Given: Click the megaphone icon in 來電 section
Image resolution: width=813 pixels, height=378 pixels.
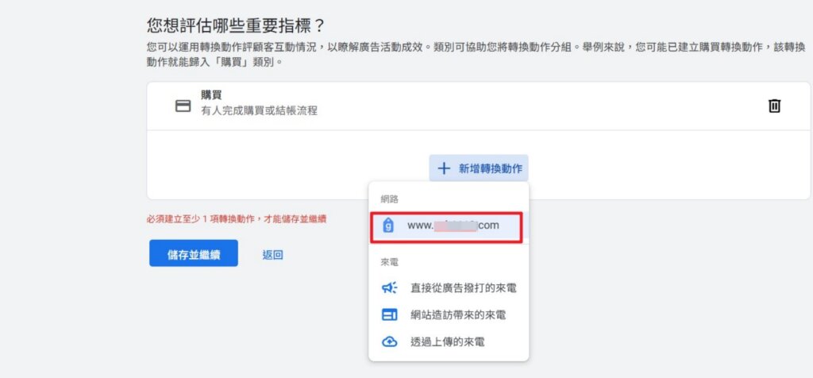Looking at the screenshot, I should (x=389, y=288).
